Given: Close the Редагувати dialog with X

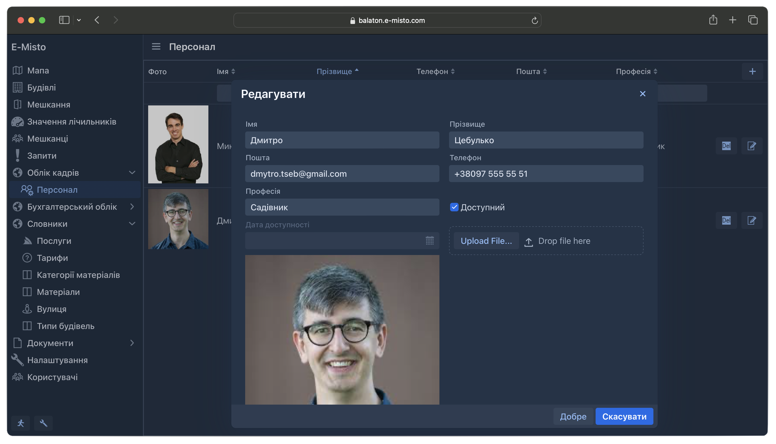Looking at the screenshot, I should click(x=642, y=94).
